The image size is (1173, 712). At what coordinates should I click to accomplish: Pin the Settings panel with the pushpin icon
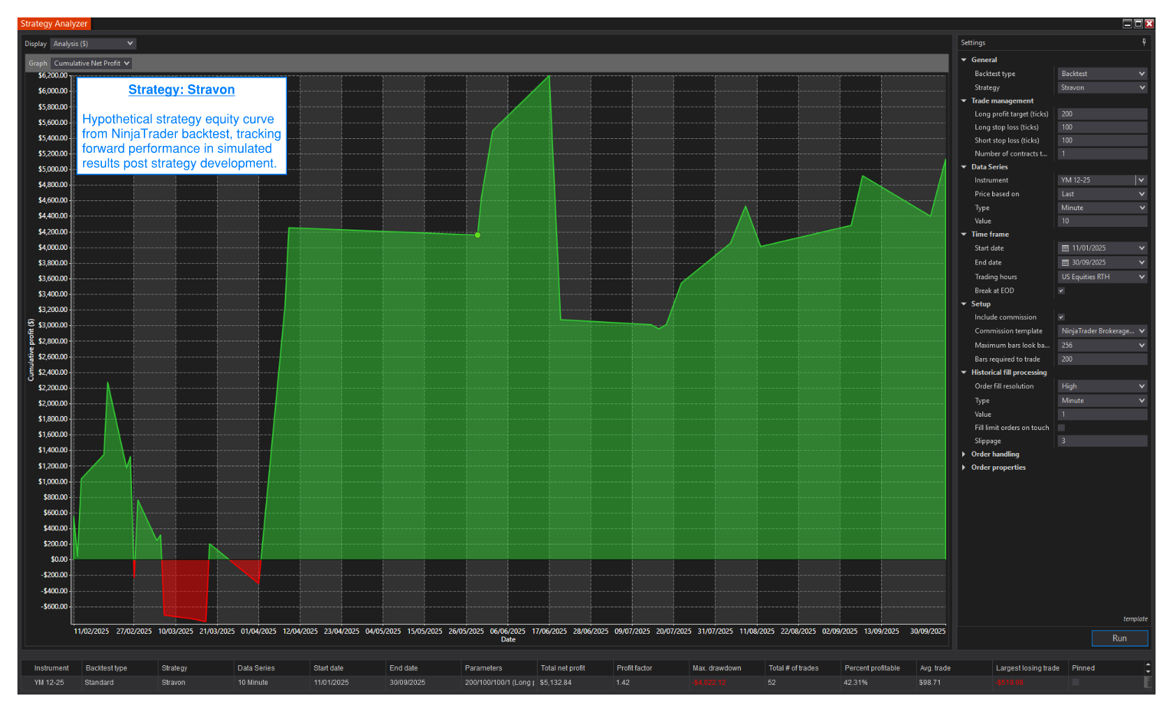click(x=1144, y=43)
